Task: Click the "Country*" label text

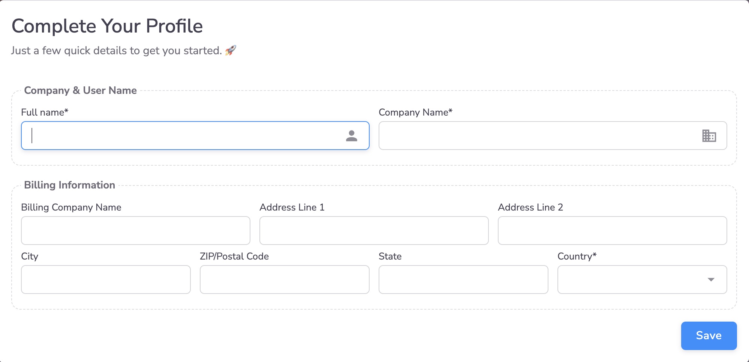Action: [x=577, y=257]
